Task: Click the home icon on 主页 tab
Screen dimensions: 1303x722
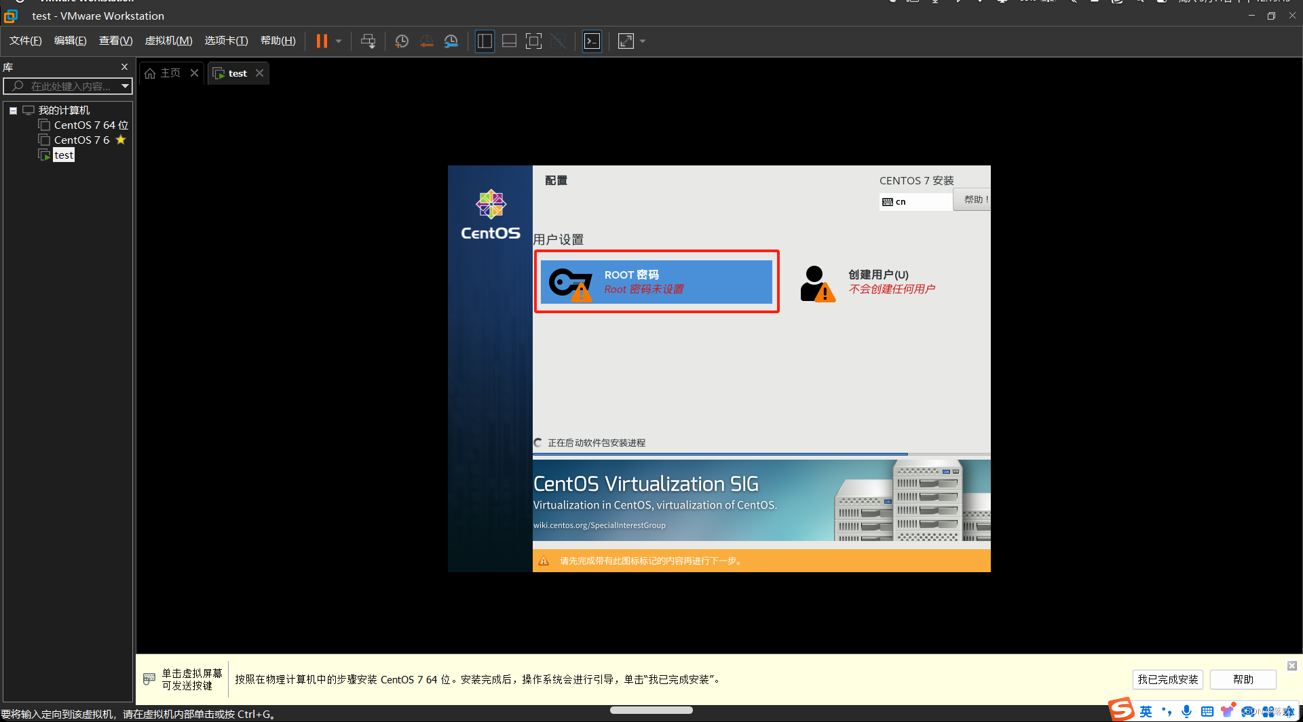Action: tap(150, 73)
